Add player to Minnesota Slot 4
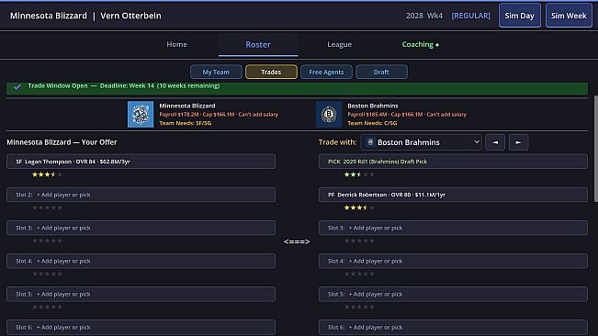This screenshot has width=598, height=336. [141, 261]
